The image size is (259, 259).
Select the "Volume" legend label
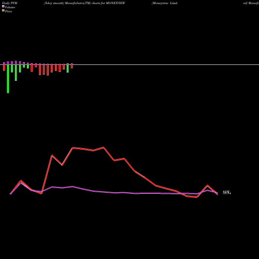point(10,7)
